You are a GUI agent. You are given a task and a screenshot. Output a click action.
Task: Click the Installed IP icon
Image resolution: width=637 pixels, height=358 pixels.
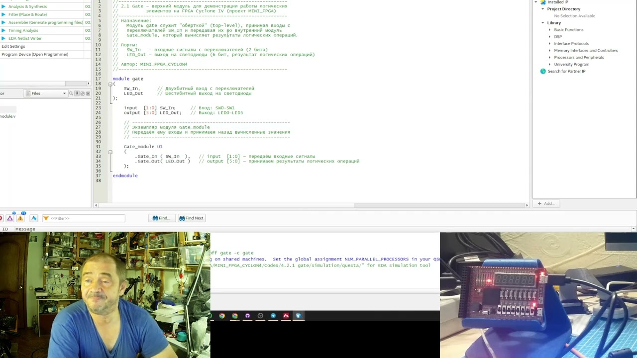pyautogui.click(x=543, y=2)
